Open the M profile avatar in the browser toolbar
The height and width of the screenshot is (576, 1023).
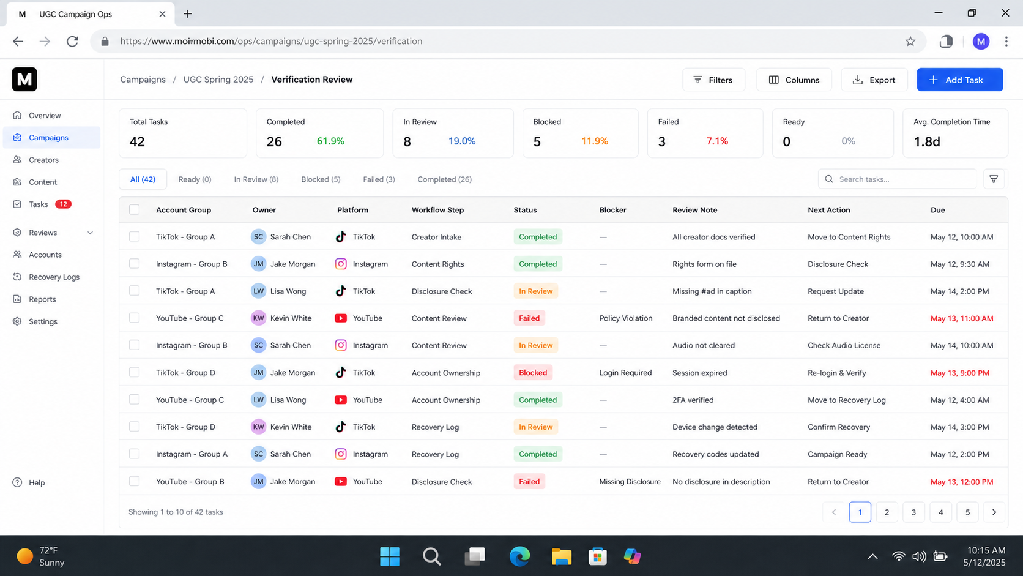click(981, 41)
